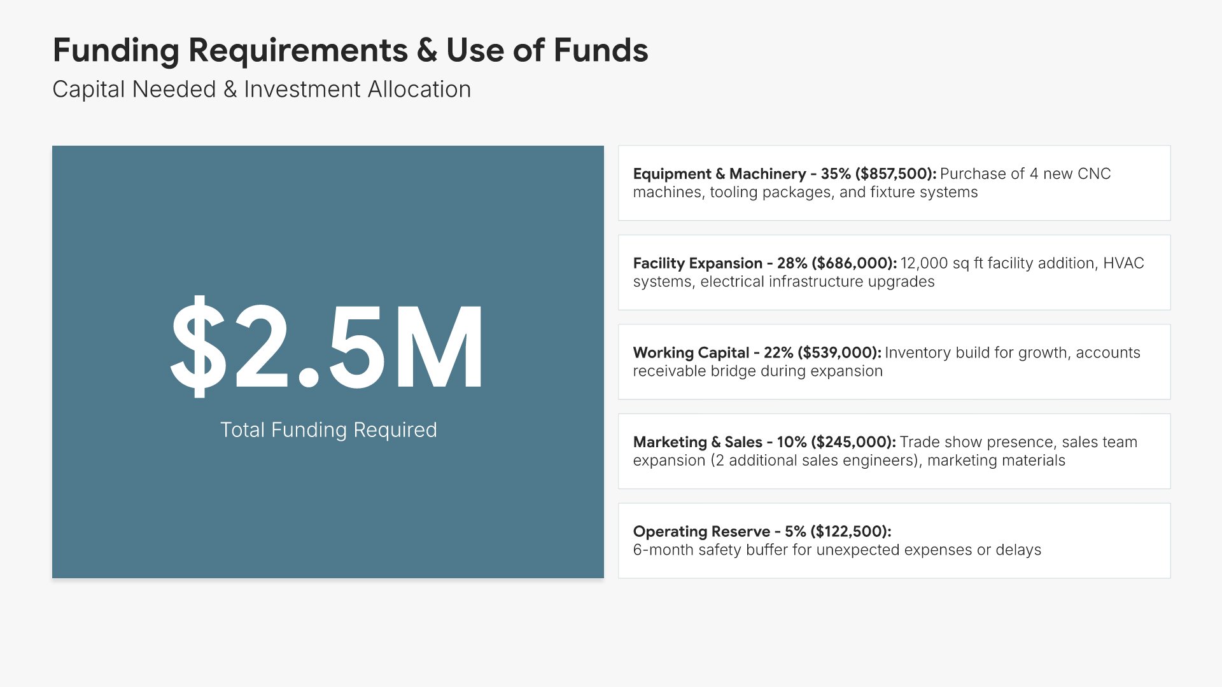
Task: Click the "receivable bridge during expansion" text
Action: pyautogui.click(x=757, y=371)
